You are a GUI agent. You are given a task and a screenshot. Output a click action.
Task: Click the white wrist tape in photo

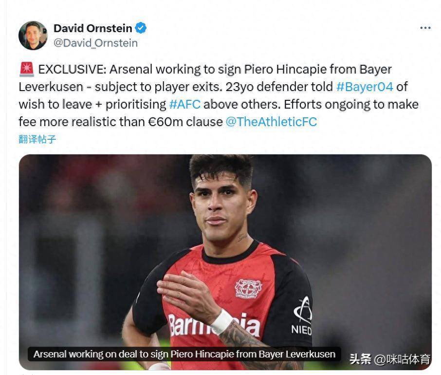tap(222, 321)
